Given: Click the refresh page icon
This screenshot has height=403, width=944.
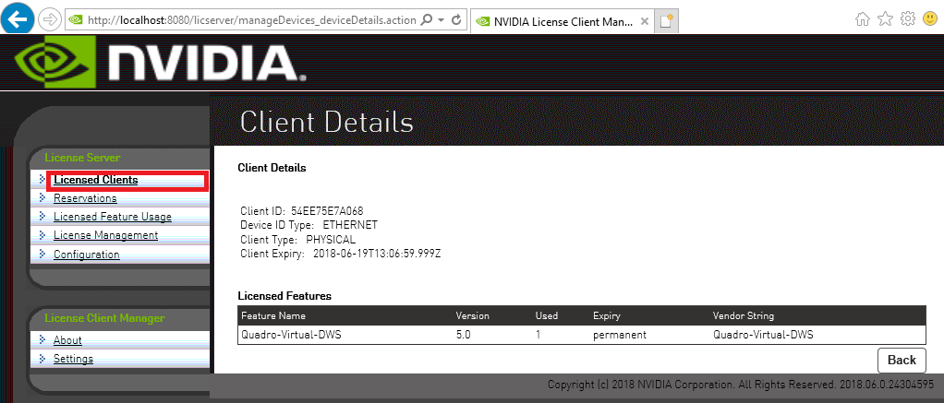Looking at the screenshot, I should click(x=456, y=19).
